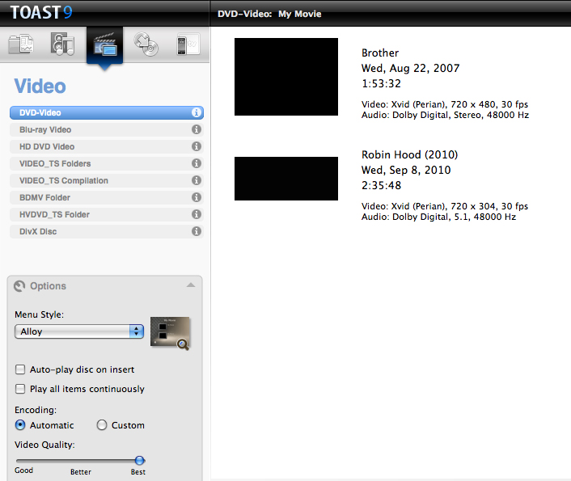Enable Auto-play disc on insert
Screen dimensions: 571x481
tap(20, 369)
